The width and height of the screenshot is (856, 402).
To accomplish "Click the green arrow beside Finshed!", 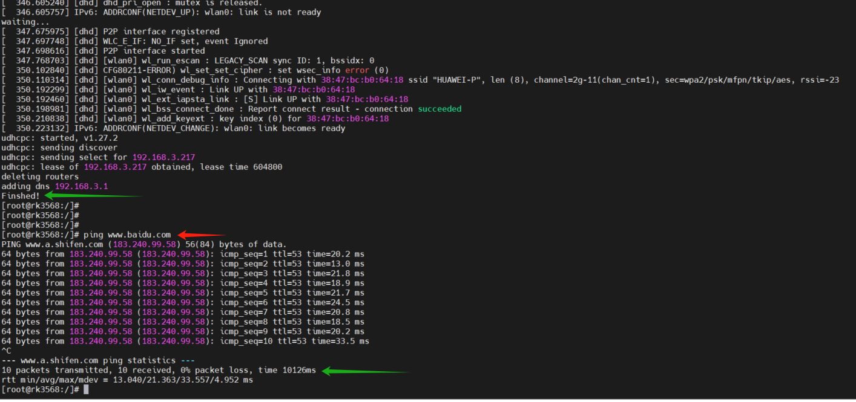I will click(x=94, y=195).
